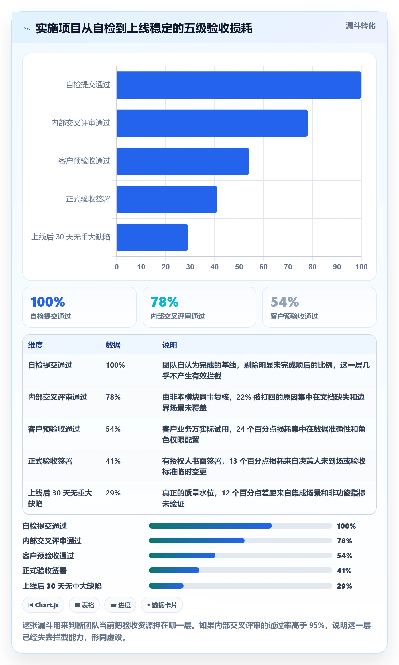Click the x-axis tick label 100
The height and width of the screenshot is (665, 399).
pos(361,267)
